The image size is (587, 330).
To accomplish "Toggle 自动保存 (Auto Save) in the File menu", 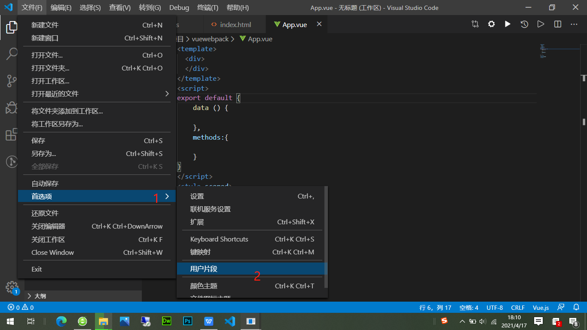I will pos(97,183).
